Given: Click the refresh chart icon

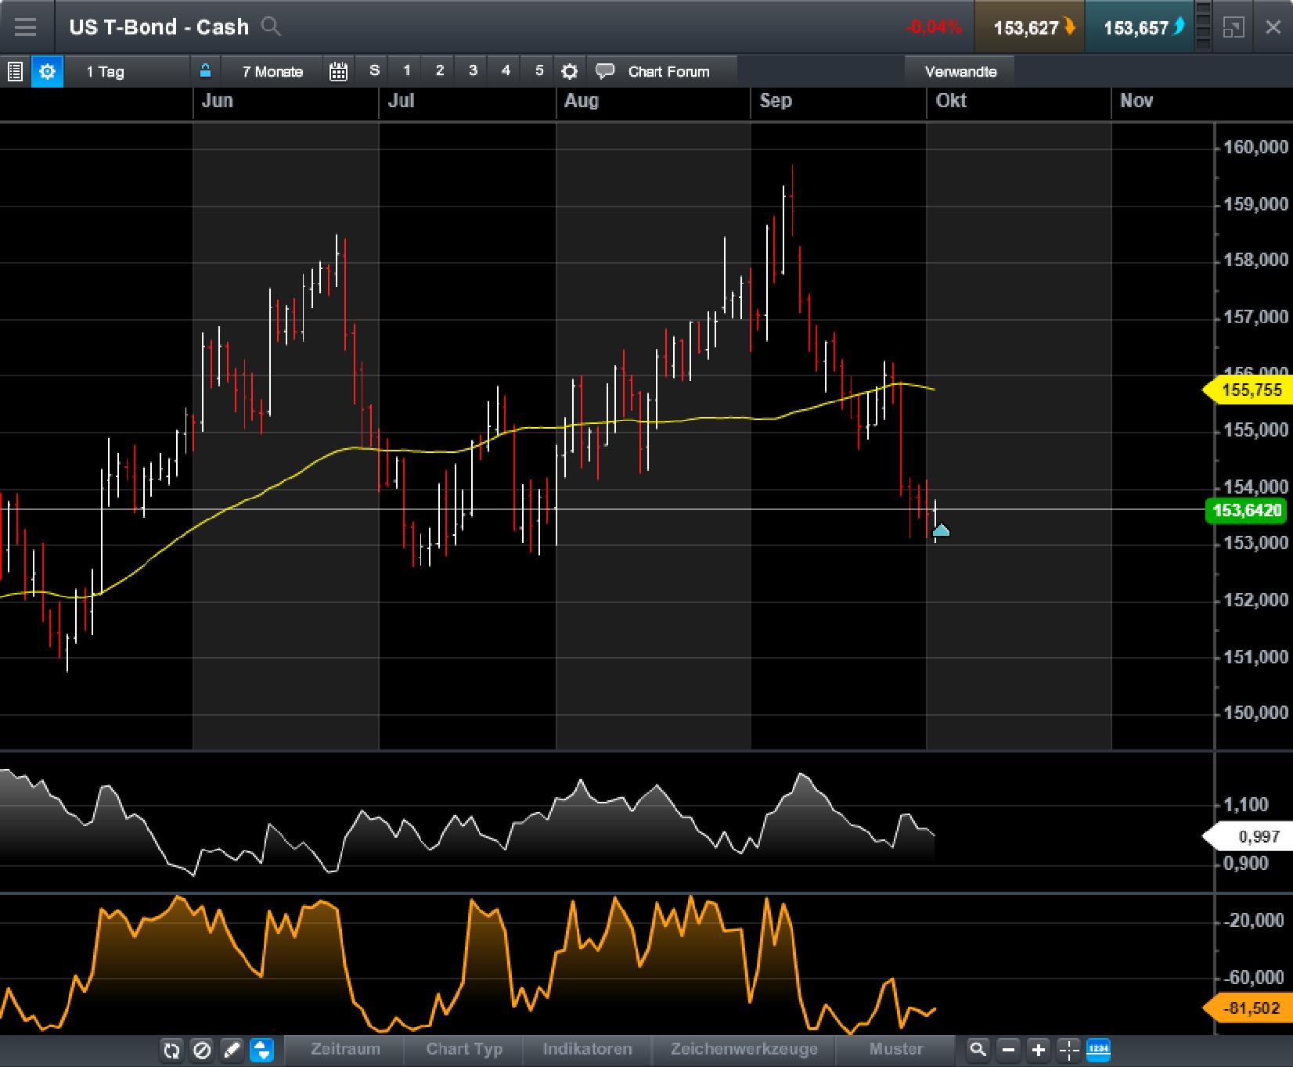Looking at the screenshot, I should 171,1051.
